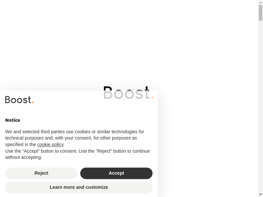Click the vertical scrollbar thumb

tap(260, 13)
